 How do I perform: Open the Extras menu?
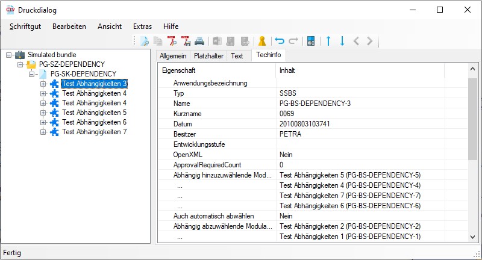tap(142, 26)
